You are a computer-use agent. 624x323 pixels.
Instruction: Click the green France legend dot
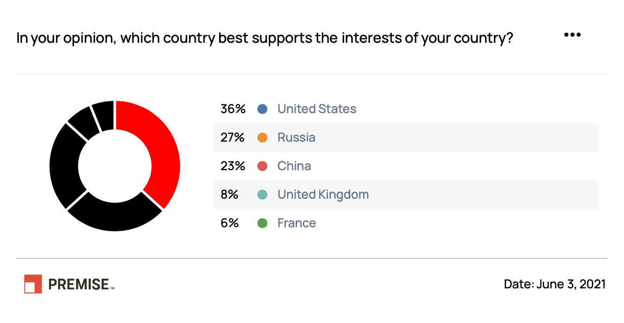(263, 223)
